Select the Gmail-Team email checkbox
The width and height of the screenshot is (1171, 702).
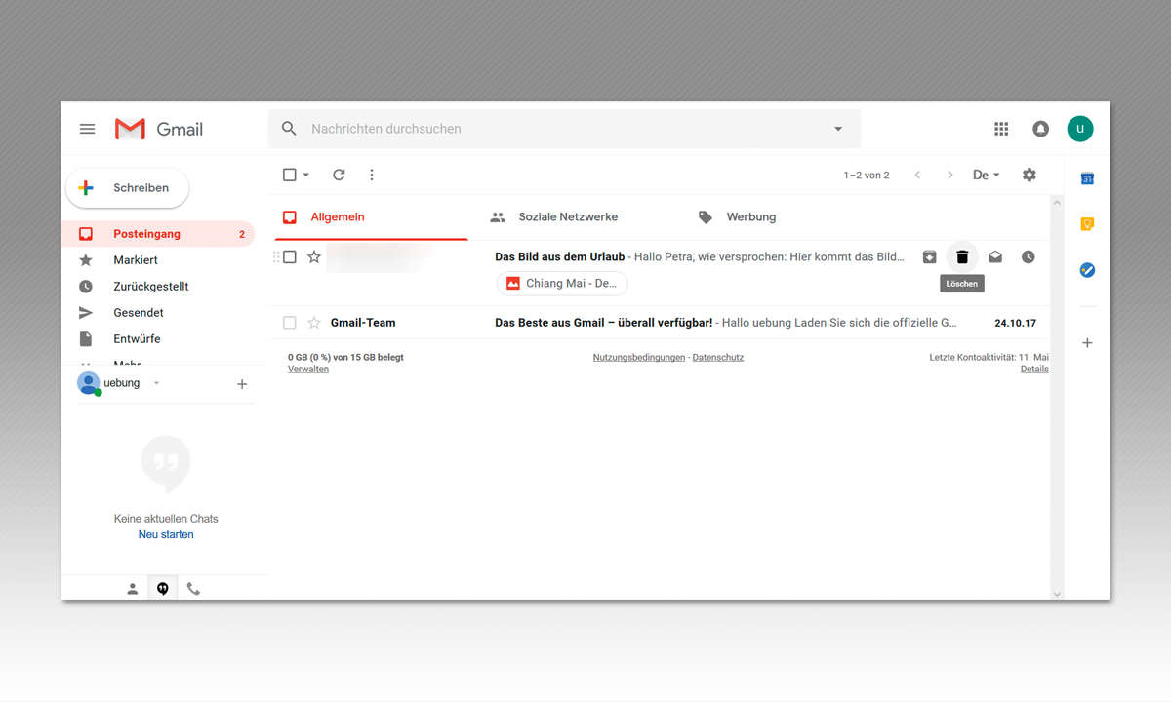290,323
